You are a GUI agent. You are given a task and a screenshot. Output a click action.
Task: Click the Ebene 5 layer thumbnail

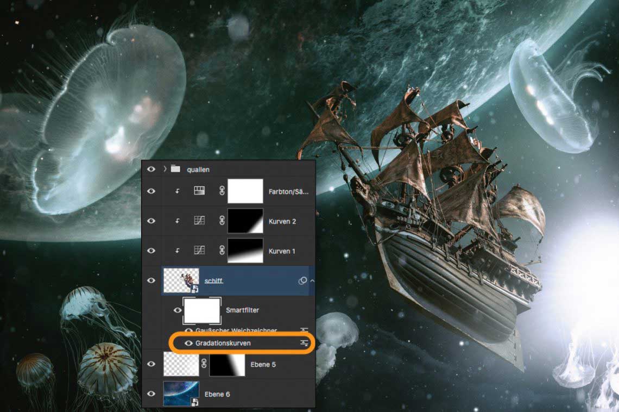tap(181, 364)
